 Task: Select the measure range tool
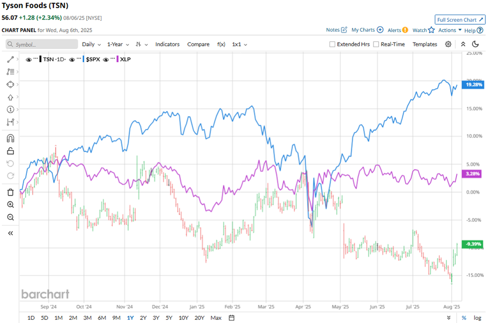(10, 122)
